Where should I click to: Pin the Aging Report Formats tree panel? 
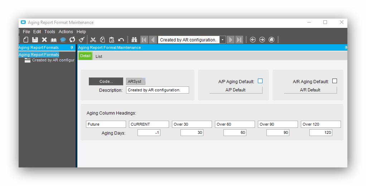coord(72,47)
